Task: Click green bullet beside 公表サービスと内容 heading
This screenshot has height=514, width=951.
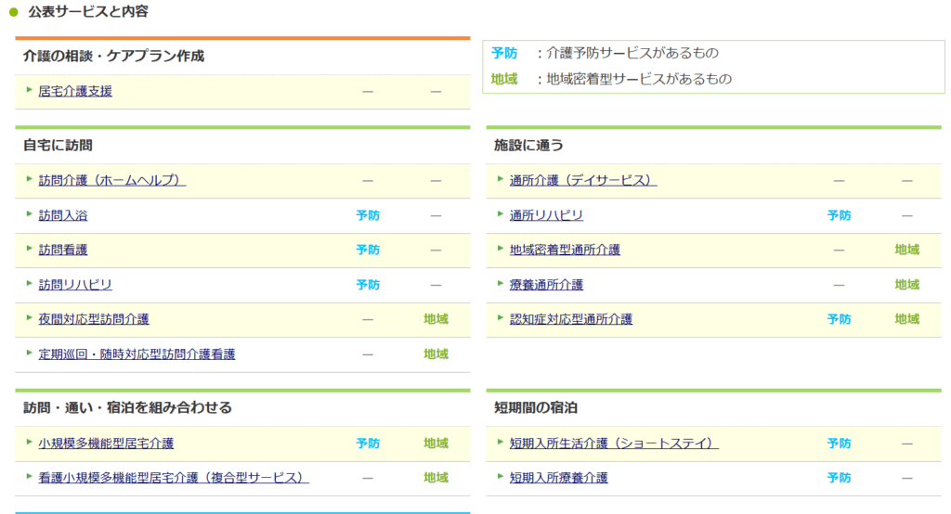Action: 13,12
